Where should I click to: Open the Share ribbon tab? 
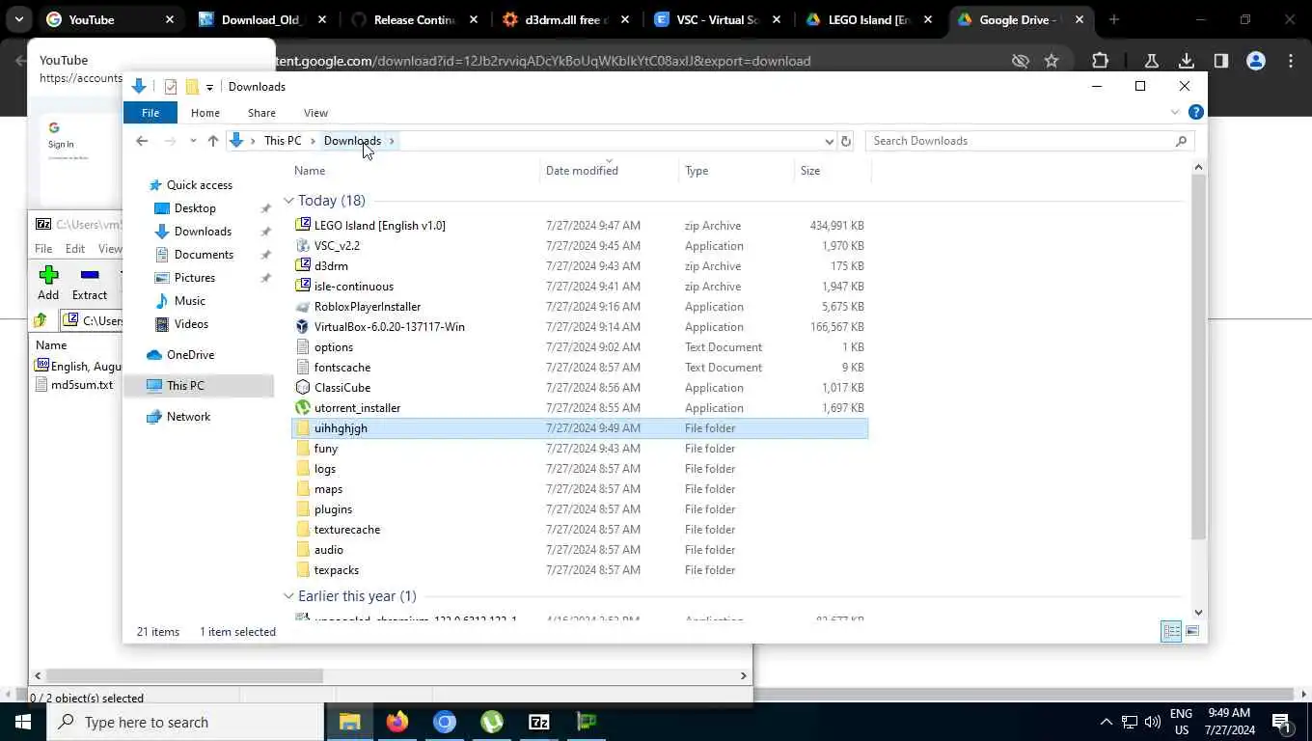pyautogui.click(x=261, y=113)
